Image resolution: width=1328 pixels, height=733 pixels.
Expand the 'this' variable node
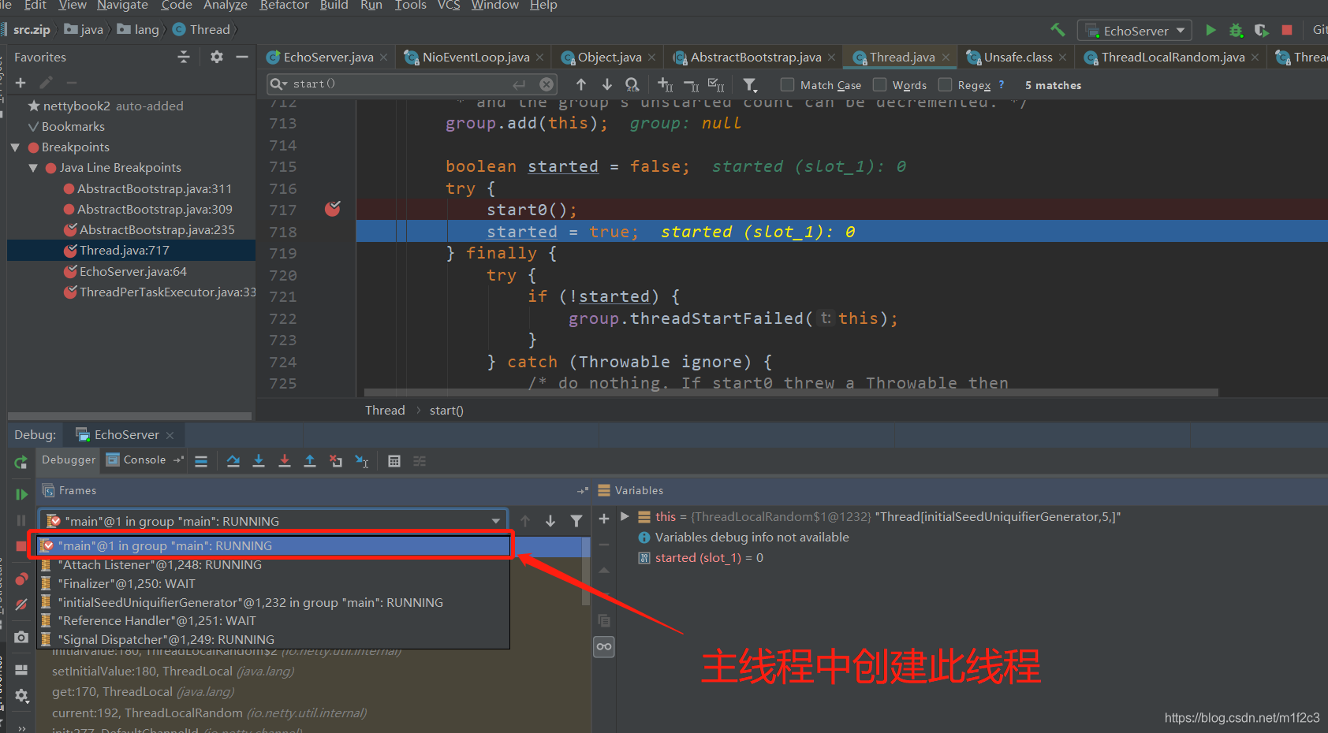pos(625,517)
